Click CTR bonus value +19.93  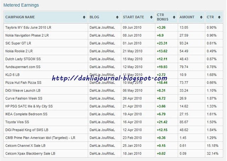click(162, 67)
